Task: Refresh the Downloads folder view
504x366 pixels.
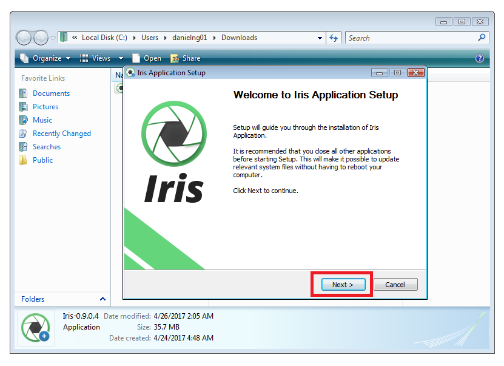Action: (334, 38)
